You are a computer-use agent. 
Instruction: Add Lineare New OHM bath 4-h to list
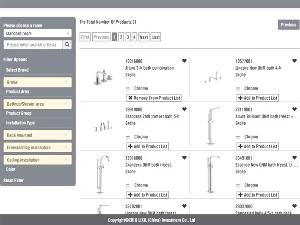258,98
